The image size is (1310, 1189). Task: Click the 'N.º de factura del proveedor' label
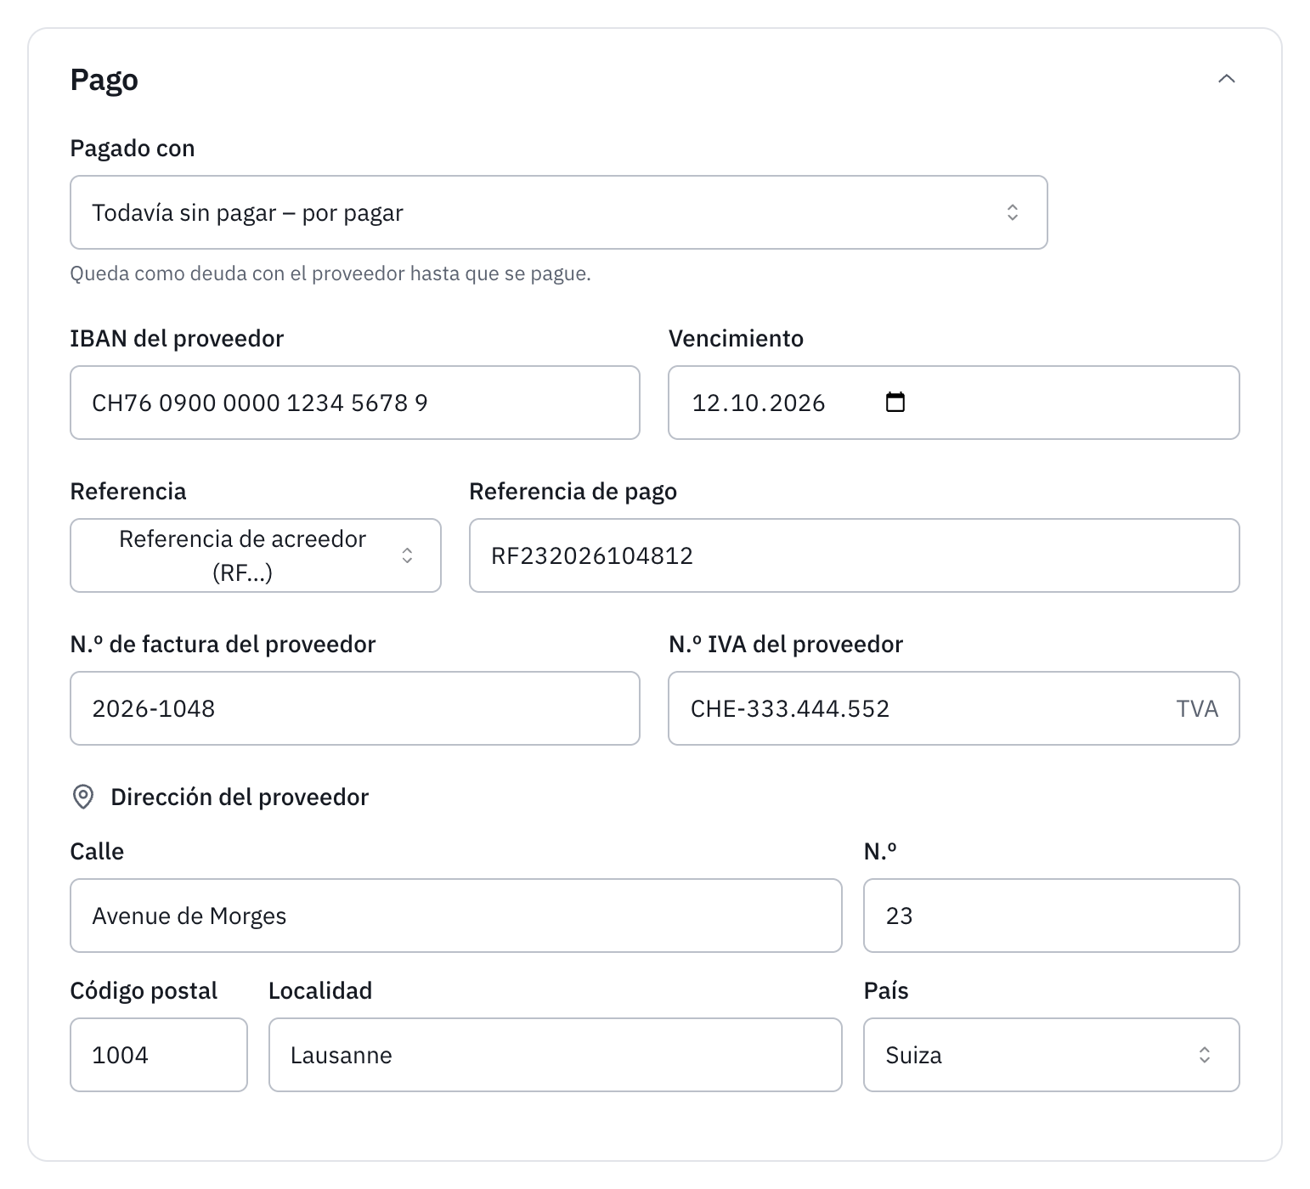click(223, 645)
